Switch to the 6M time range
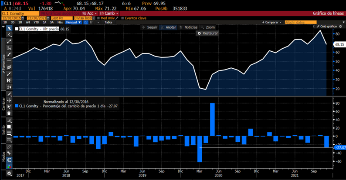This screenshot has height=180, width=346. 27,22
